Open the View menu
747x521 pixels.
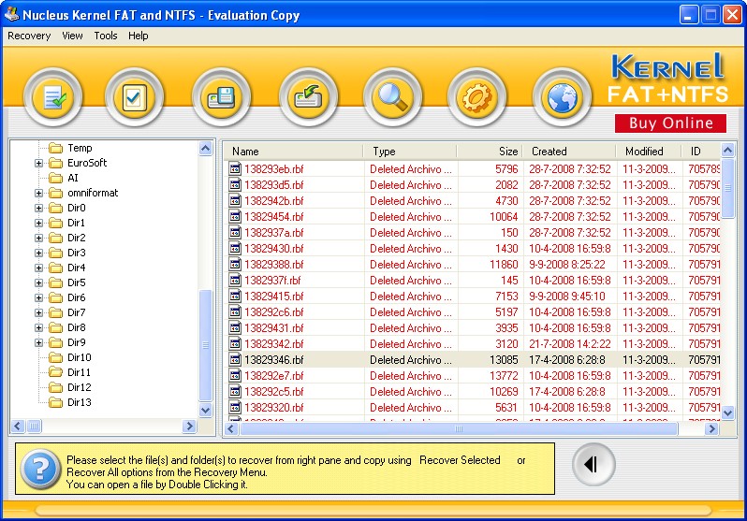click(x=72, y=36)
